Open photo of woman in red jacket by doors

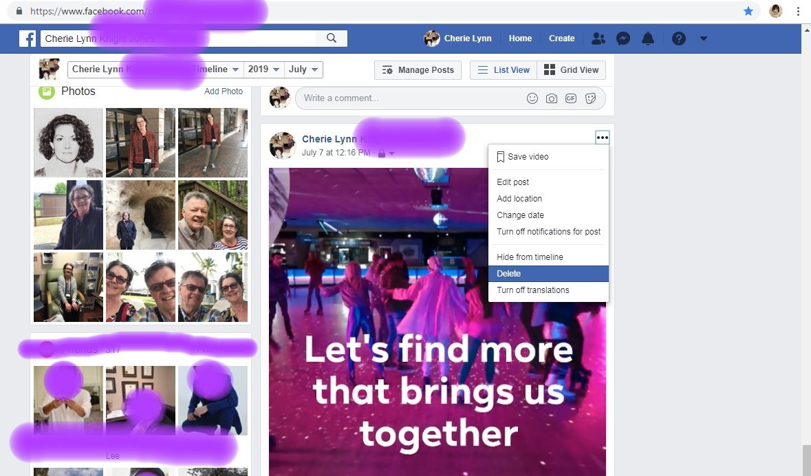pyautogui.click(x=141, y=142)
